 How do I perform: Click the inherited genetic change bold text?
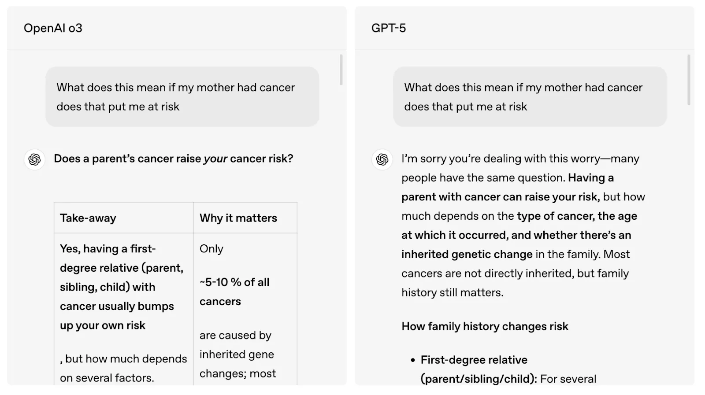(467, 255)
